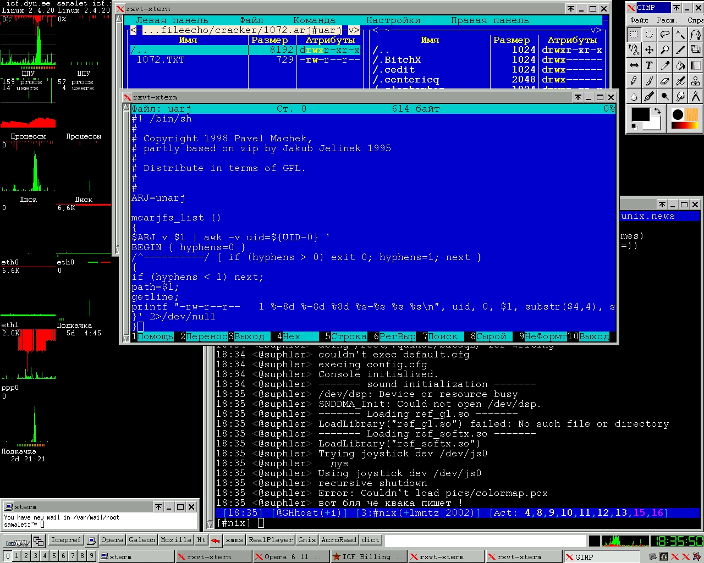Select the Ink pen tool
The image size is (704, 563).
tap(650, 96)
